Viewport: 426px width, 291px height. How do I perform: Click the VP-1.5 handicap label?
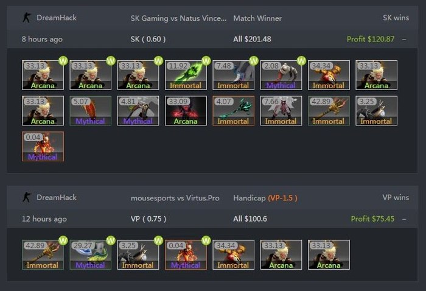(282, 198)
